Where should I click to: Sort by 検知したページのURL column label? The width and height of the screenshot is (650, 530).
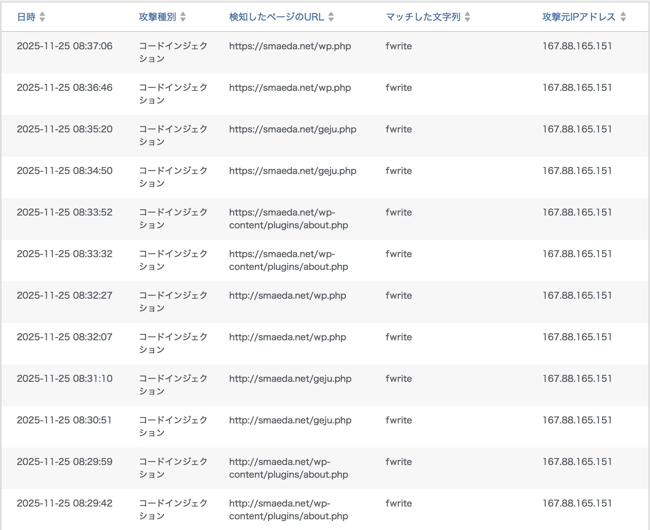pyautogui.click(x=276, y=17)
